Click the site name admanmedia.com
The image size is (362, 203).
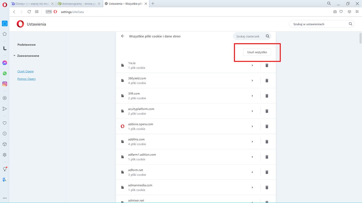tap(140, 185)
